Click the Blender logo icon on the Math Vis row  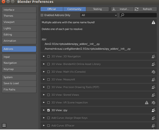point(153,72)
